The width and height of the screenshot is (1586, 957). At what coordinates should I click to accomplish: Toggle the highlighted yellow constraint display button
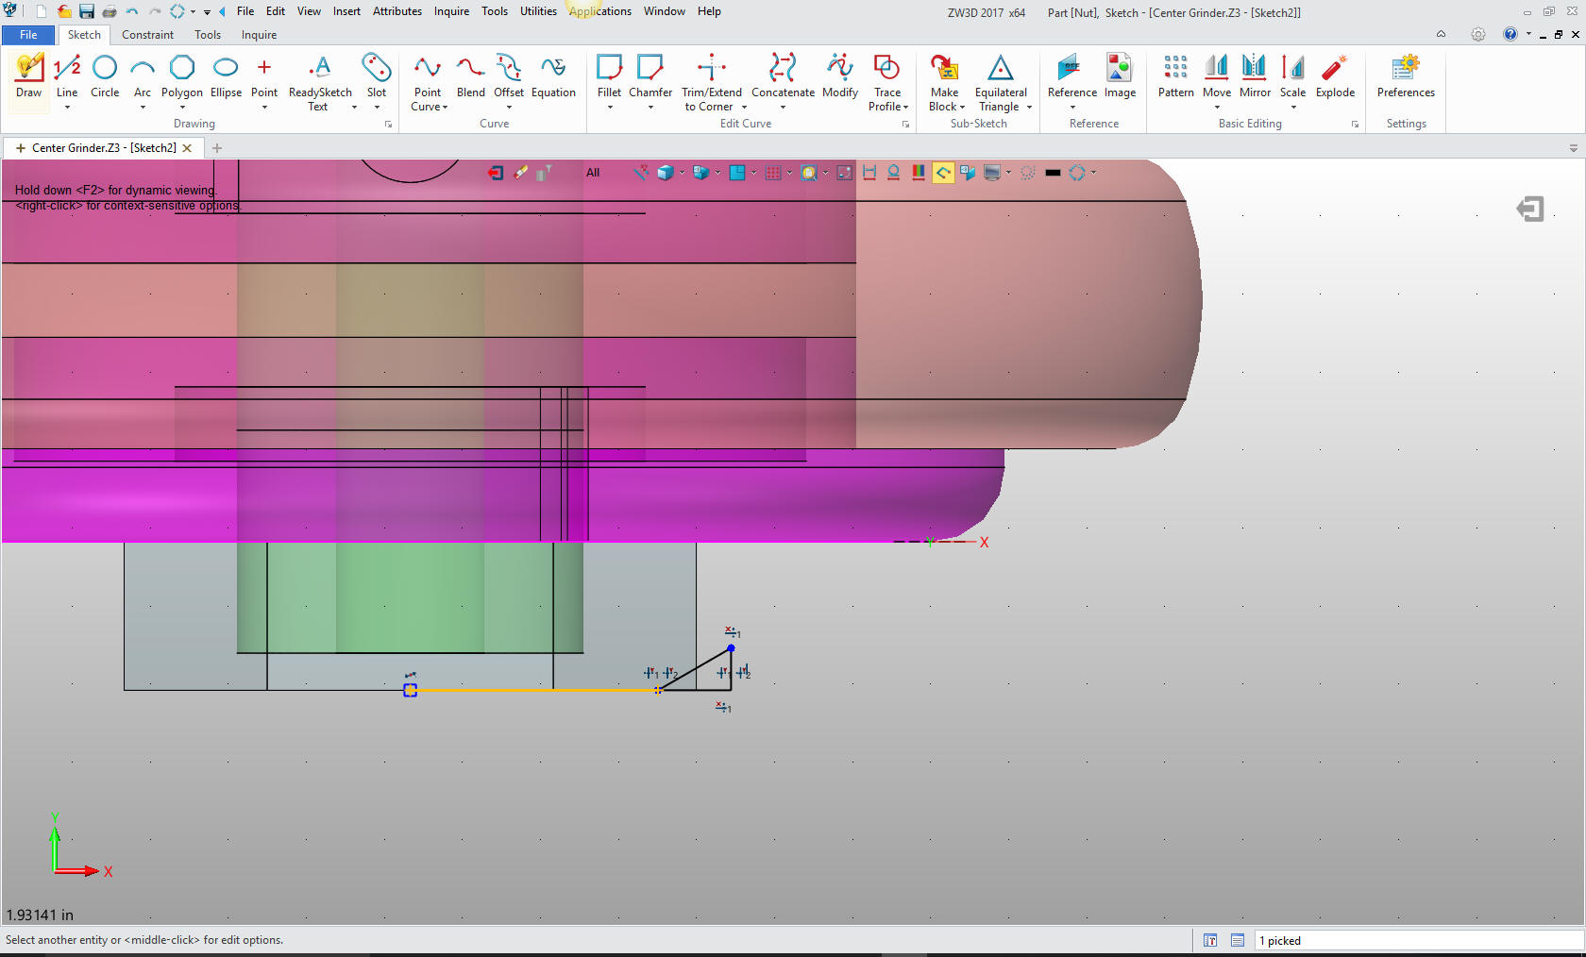click(942, 173)
